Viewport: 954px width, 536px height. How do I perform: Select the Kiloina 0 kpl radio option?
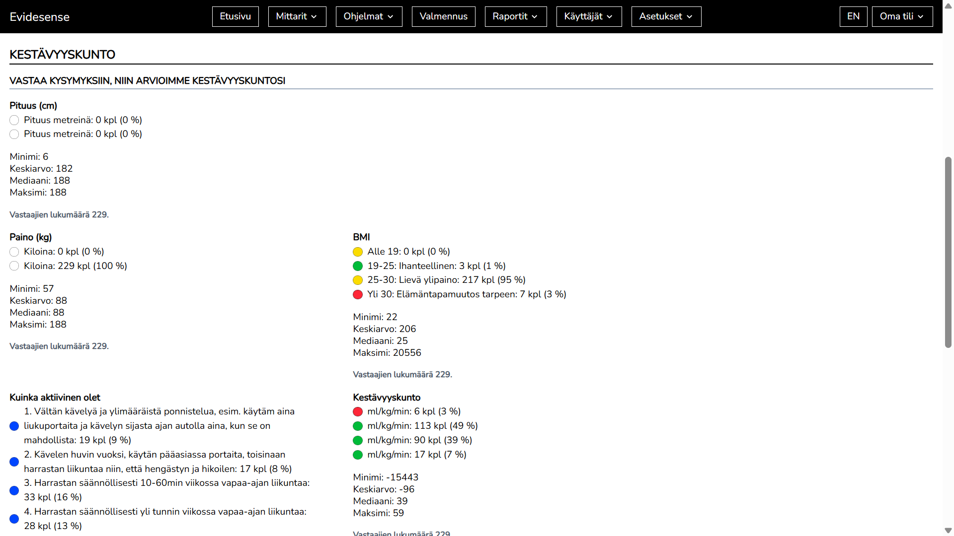14,252
